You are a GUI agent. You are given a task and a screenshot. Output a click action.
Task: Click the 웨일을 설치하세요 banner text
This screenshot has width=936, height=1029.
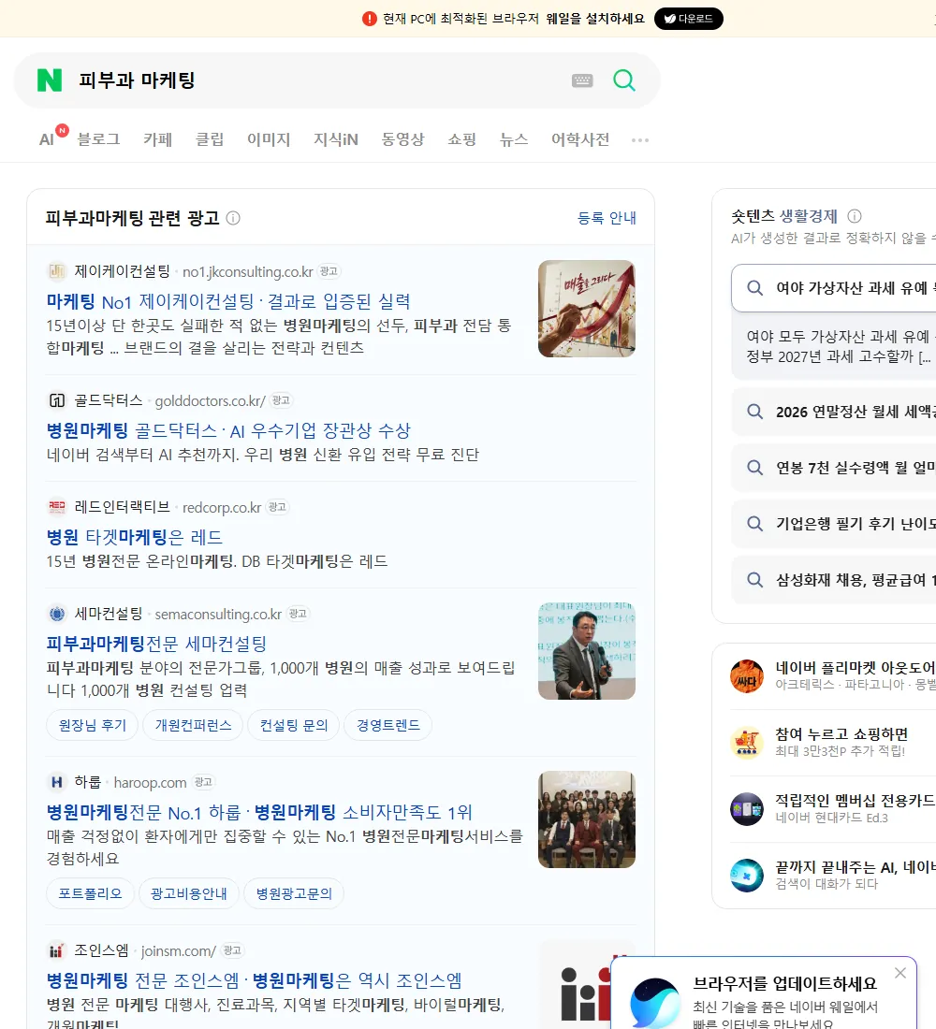tap(595, 19)
